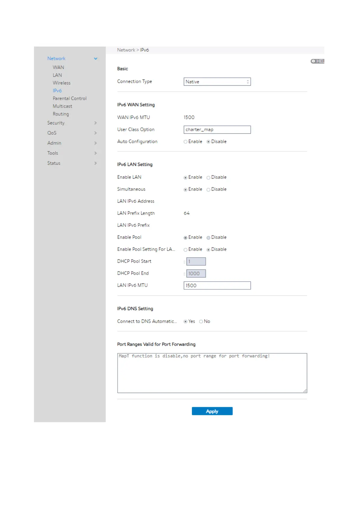Click the LAN Prefix Length value 64
The width and height of the screenshot is (358, 506).
pyautogui.click(x=187, y=213)
